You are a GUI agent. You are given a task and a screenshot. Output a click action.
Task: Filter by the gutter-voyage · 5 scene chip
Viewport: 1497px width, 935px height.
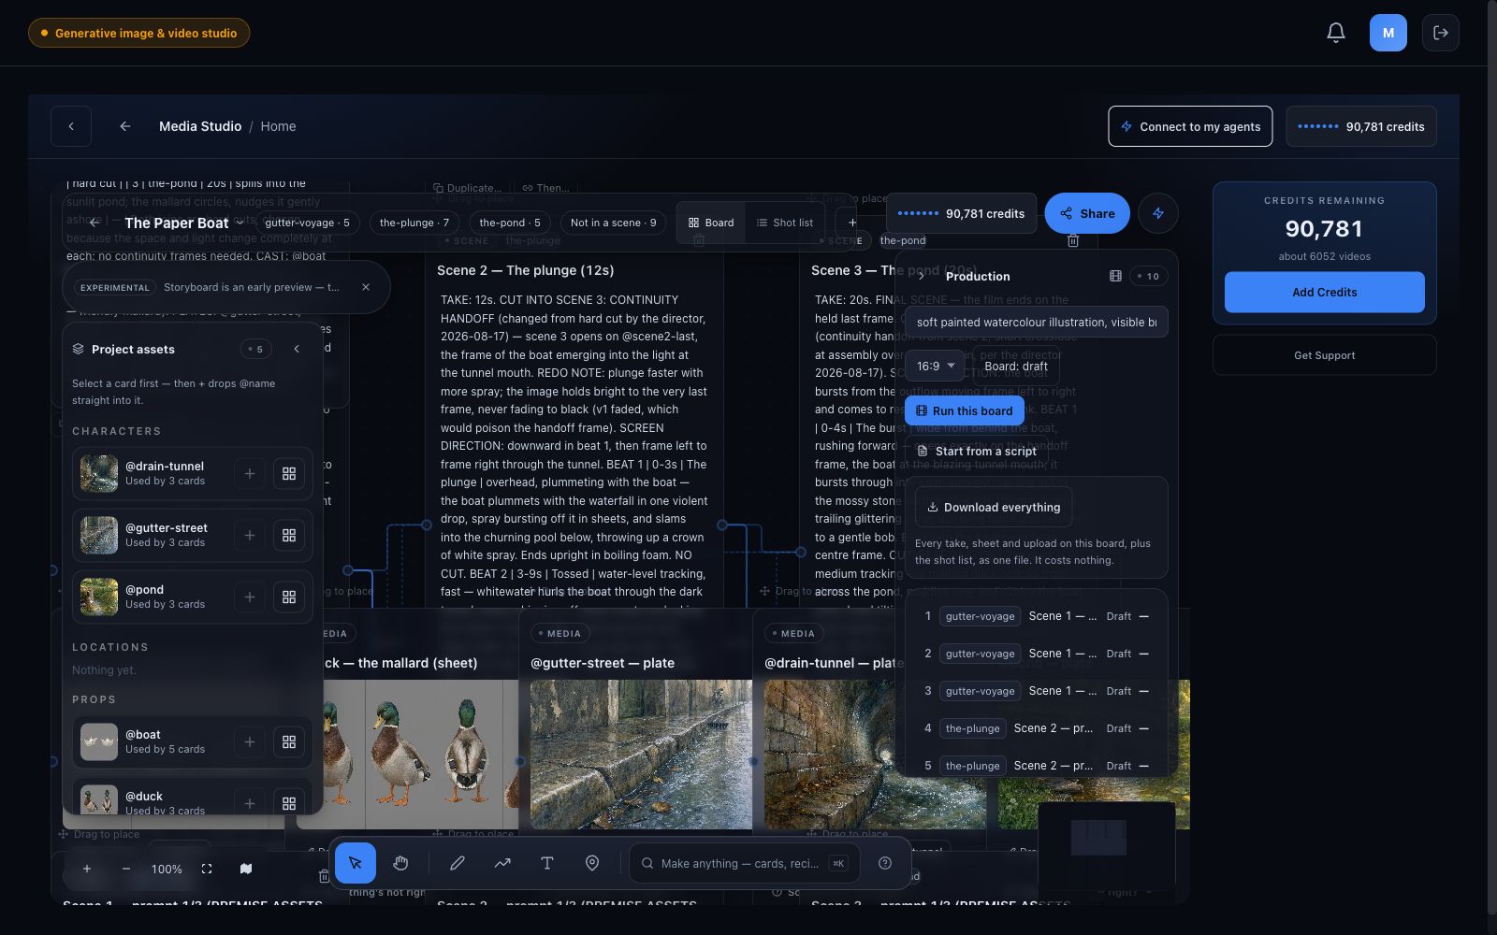coord(307,223)
